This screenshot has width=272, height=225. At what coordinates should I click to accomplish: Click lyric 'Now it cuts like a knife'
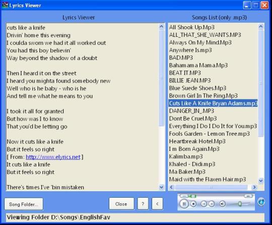(x=35, y=142)
